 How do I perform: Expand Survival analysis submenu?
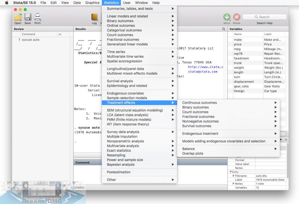tap(139, 81)
